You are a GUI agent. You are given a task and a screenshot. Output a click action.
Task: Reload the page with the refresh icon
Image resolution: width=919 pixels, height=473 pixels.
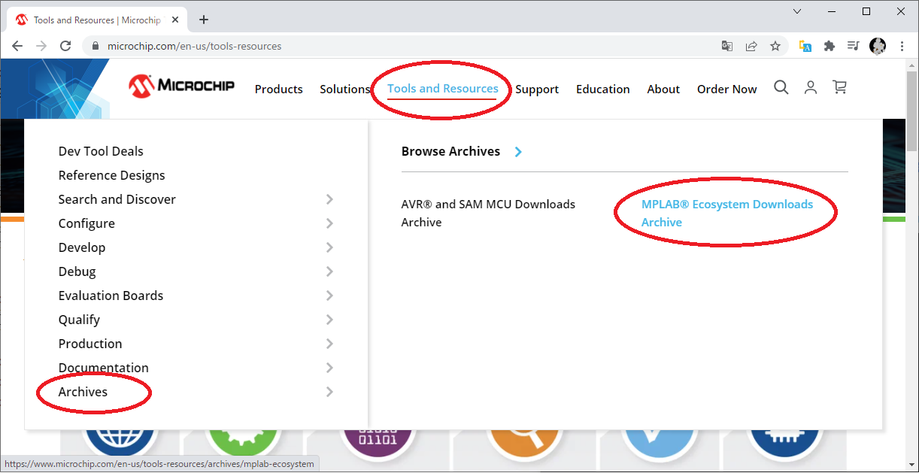pos(65,46)
